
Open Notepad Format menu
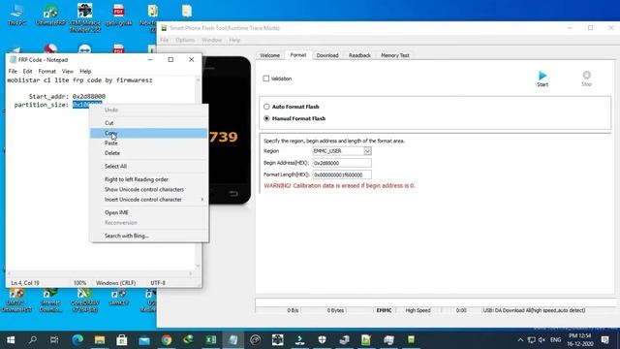(x=47, y=71)
